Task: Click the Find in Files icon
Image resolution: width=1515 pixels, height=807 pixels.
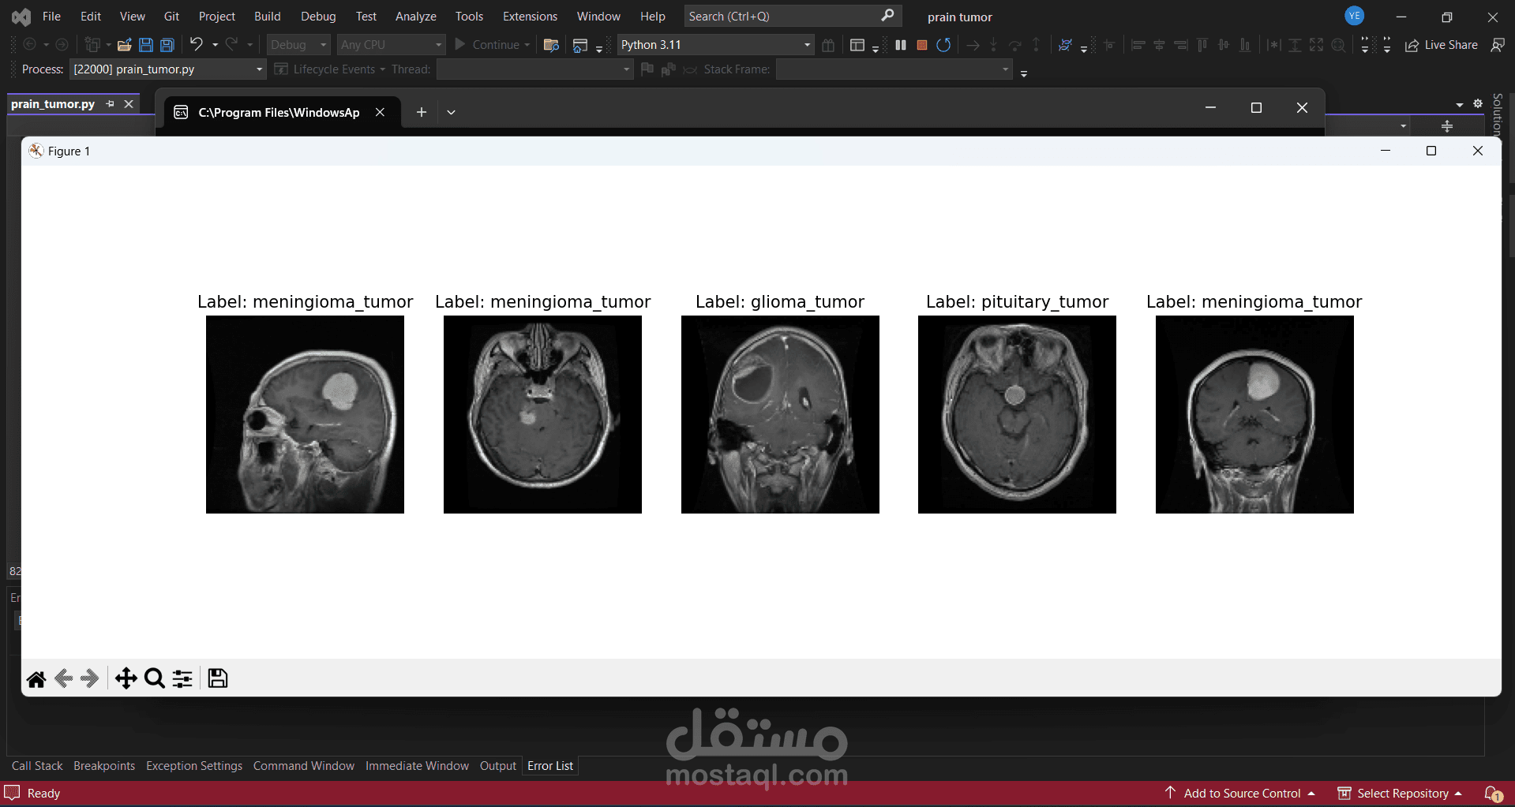Action: (552, 45)
